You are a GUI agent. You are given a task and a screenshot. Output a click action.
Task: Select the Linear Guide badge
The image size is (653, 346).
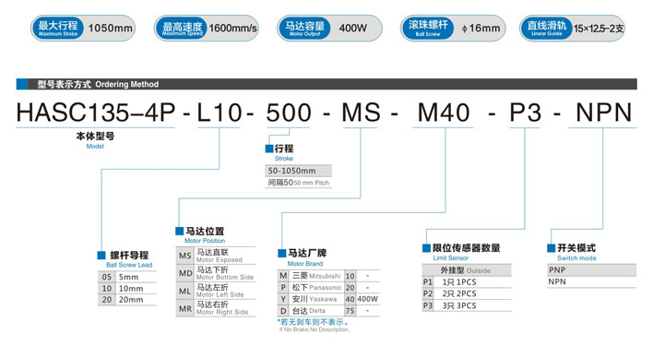pyautogui.click(x=572, y=29)
